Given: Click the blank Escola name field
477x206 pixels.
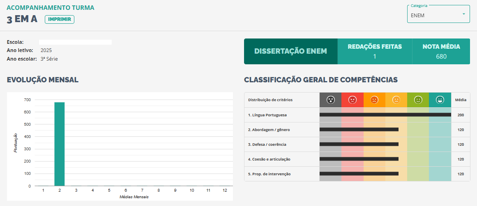Looking at the screenshot, I should (76, 42).
